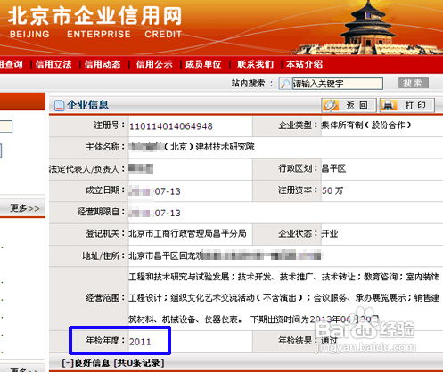Image resolution: width=443 pixels, height=372 pixels.
Task: Click the 昌平区 district value
Action: (333, 168)
